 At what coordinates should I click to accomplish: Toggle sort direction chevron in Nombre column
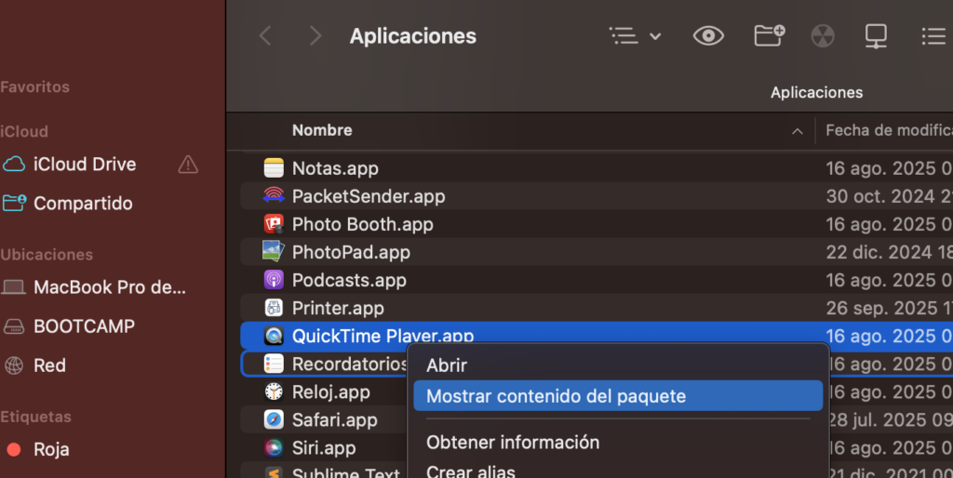point(797,132)
